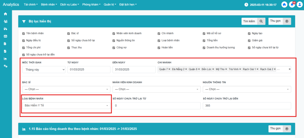The image size is (304, 138).
Task: Open the Mốc thời gian dropdown
Action: click(x=44, y=70)
